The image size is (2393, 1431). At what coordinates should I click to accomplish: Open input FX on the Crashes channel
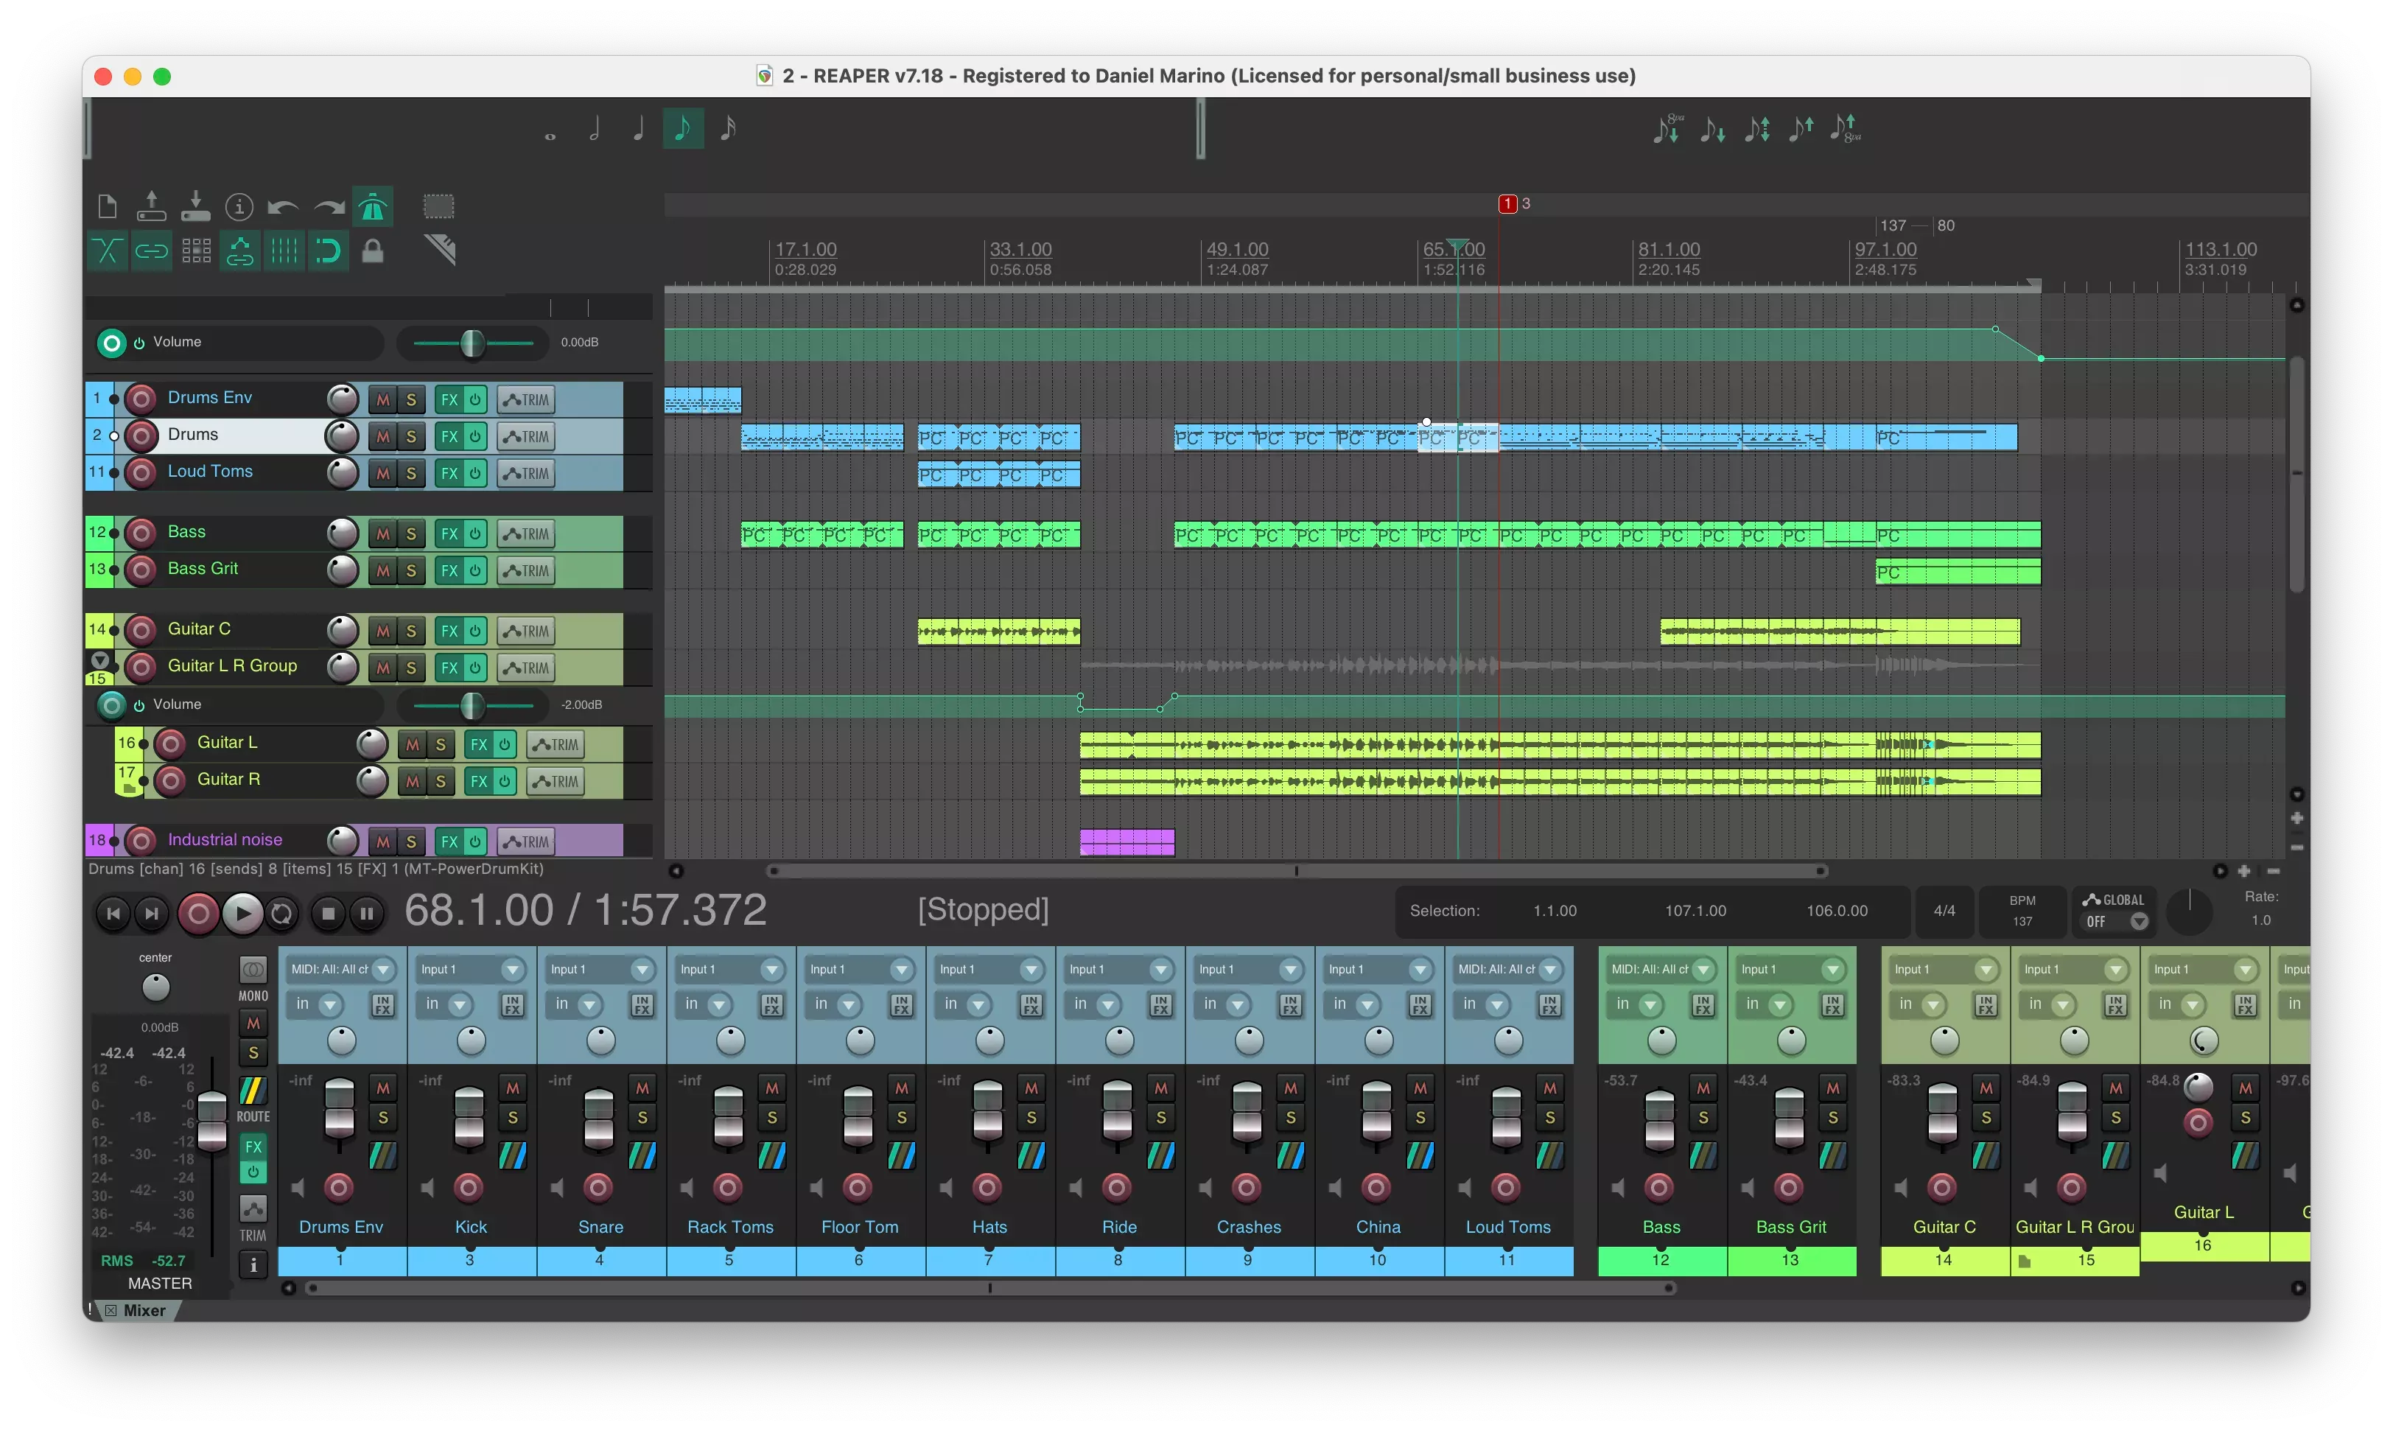click(x=1290, y=1006)
